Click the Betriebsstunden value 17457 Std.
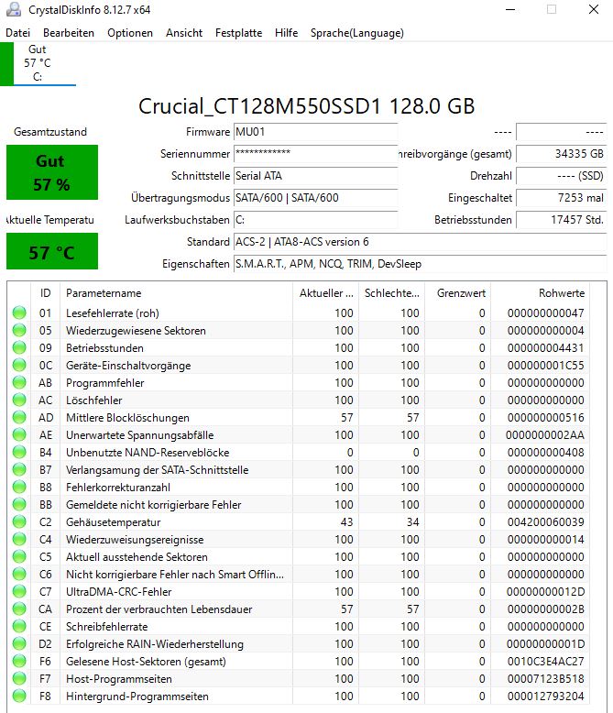 pos(562,220)
